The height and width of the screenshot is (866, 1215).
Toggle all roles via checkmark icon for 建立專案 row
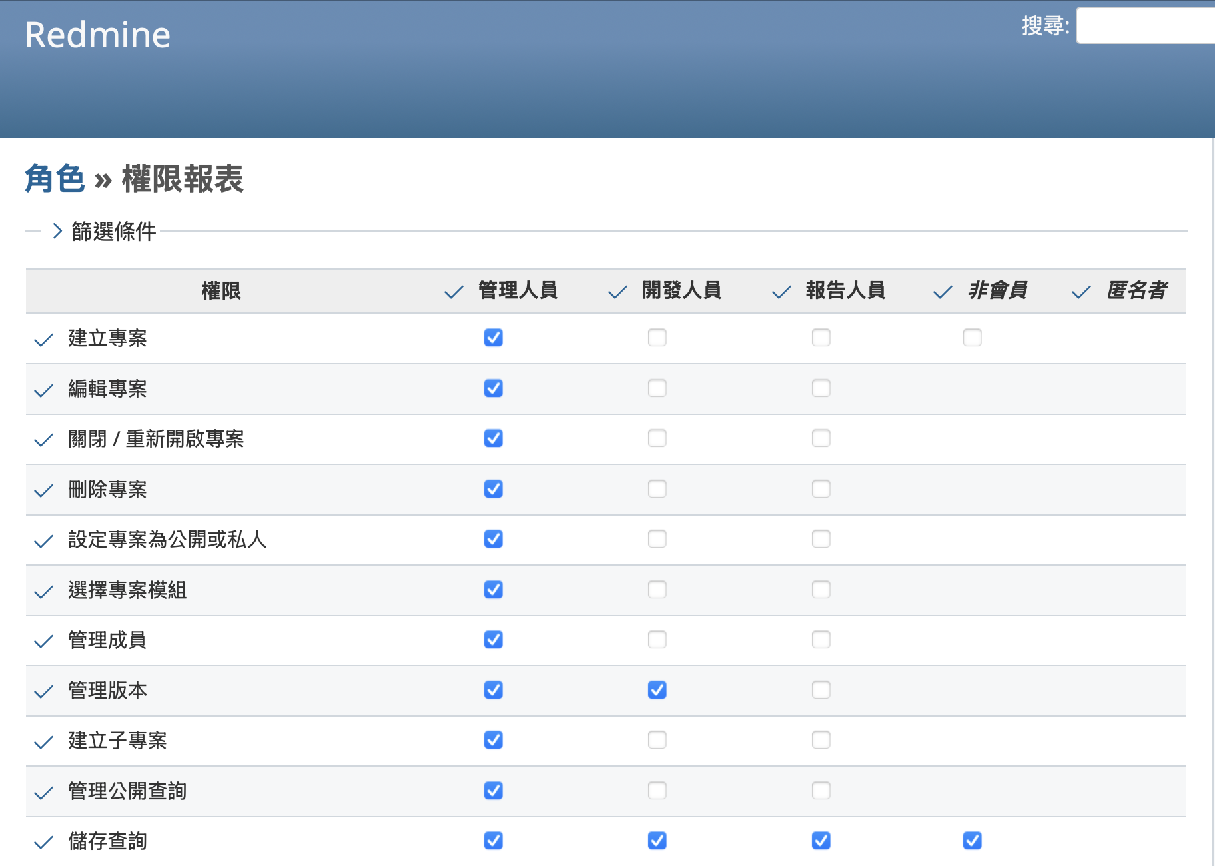click(x=43, y=340)
